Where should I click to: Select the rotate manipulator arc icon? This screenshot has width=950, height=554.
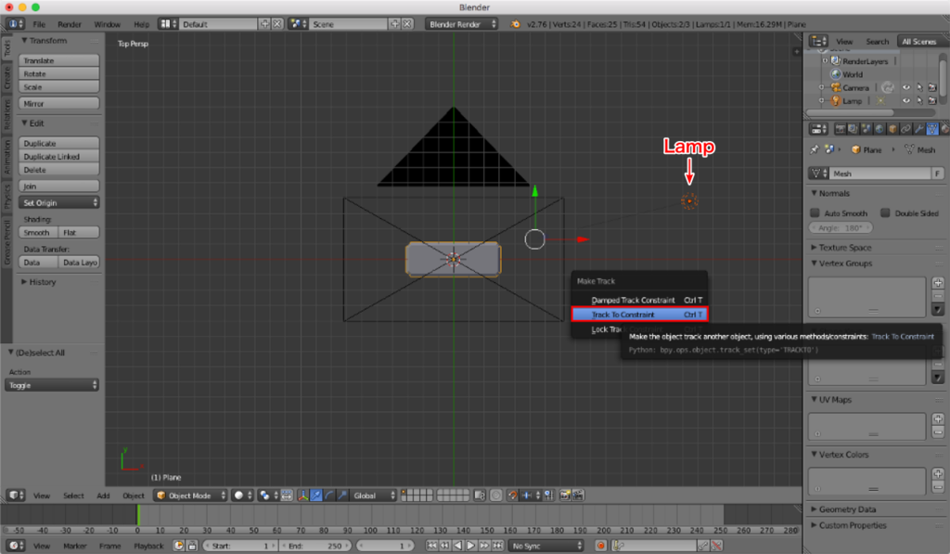point(329,496)
